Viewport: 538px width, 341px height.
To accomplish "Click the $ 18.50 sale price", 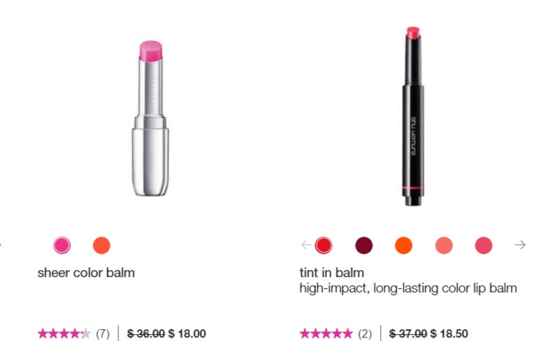I will point(449,333).
